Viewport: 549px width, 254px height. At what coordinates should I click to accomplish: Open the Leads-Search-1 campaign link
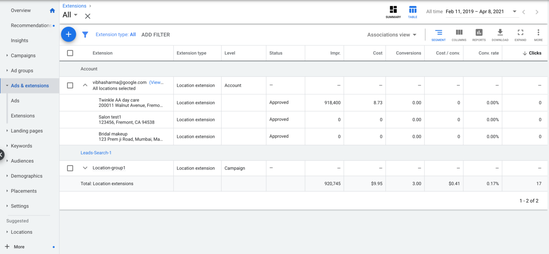[x=96, y=153]
